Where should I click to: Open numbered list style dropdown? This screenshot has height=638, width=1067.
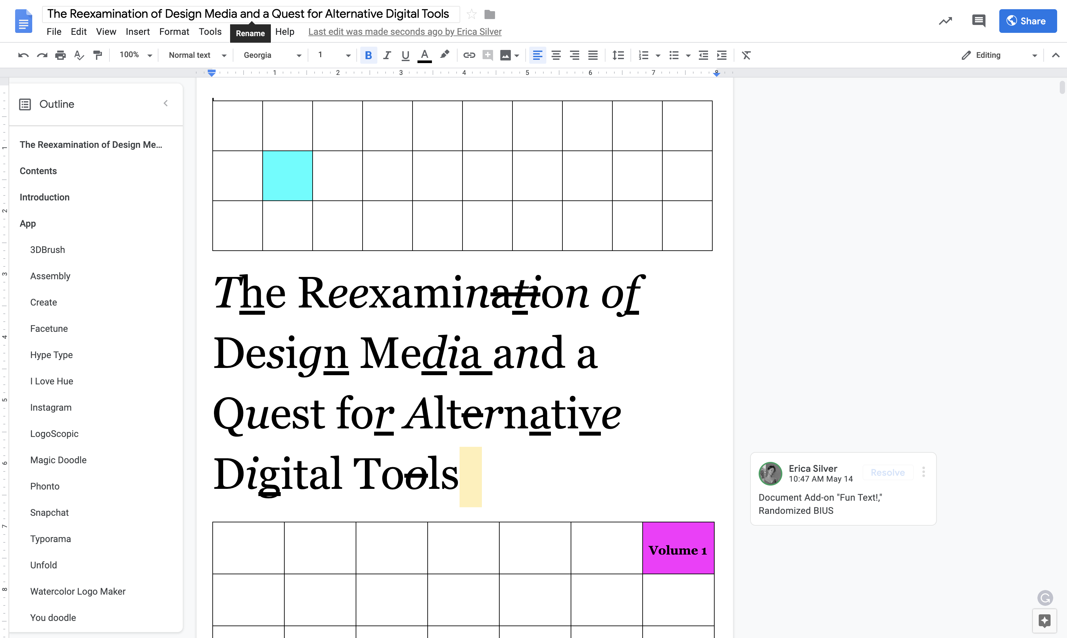coord(657,56)
